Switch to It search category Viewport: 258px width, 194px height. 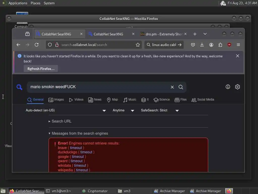click(x=145, y=100)
